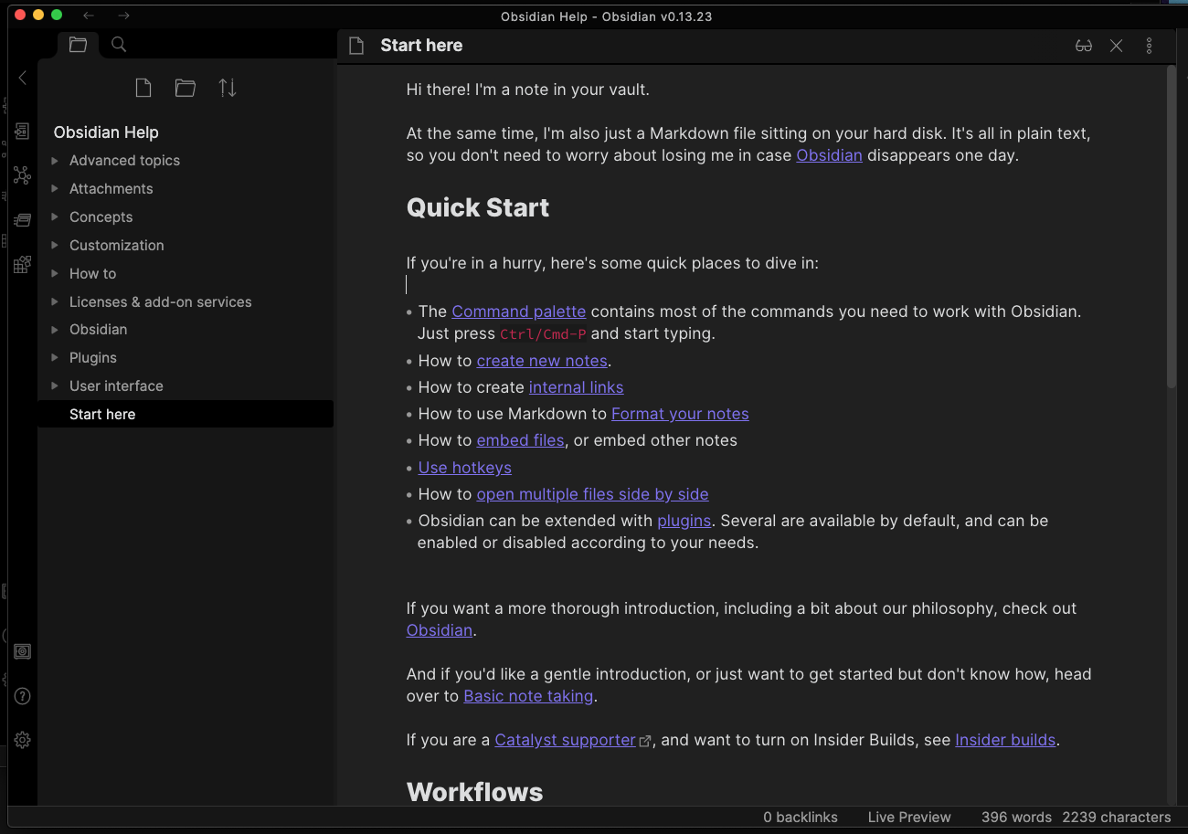This screenshot has height=834, width=1188.
Task: Click the Start here title in the pane header
Action: tap(421, 46)
